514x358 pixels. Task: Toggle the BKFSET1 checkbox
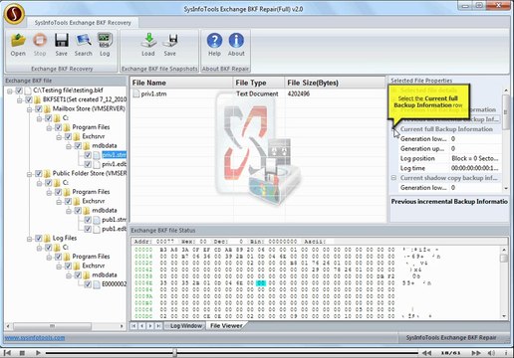(x=29, y=99)
